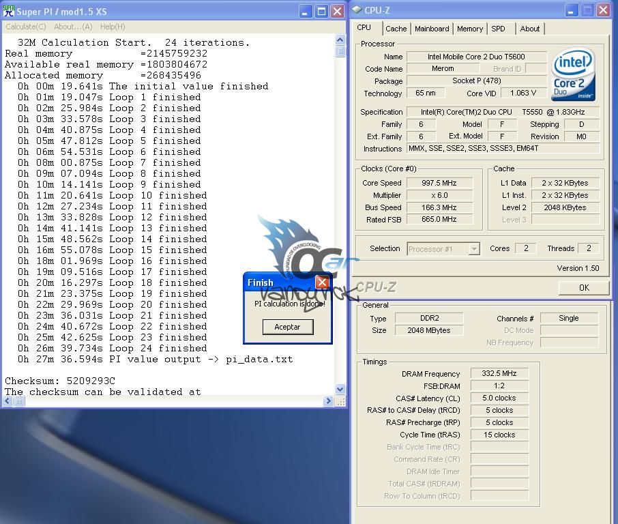Minimize the Super PI window
The height and width of the screenshot is (524, 618).
tap(305, 12)
